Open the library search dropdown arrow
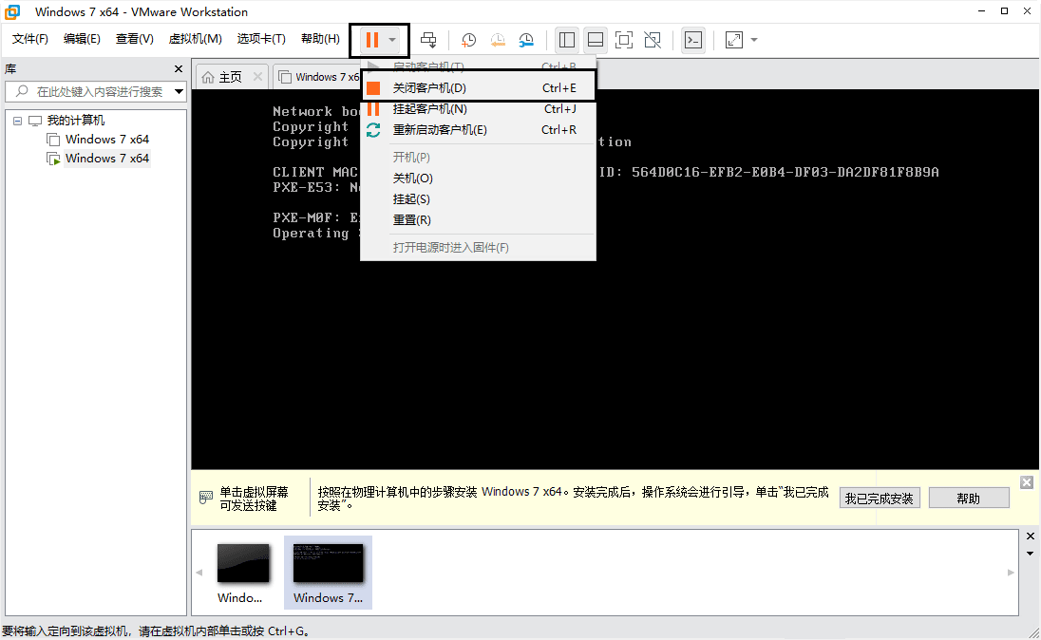The width and height of the screenshot is (1041, 640). 180,91
